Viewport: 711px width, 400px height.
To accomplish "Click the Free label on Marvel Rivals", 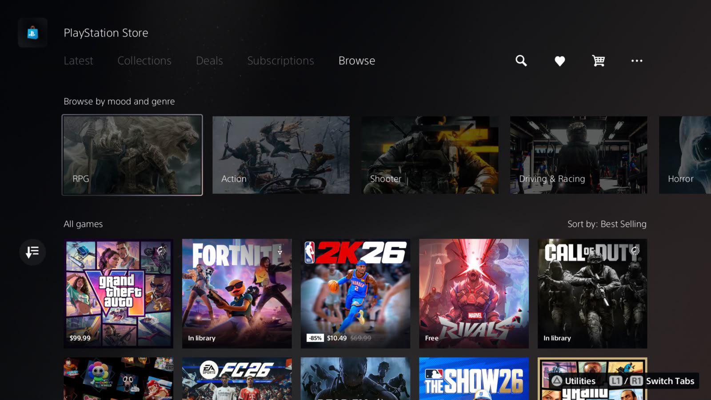I will (431, 338).
